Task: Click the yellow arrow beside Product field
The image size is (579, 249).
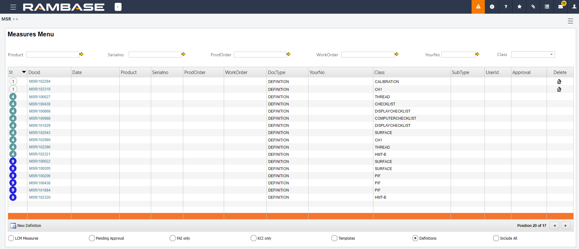Action: pos(82,54)
